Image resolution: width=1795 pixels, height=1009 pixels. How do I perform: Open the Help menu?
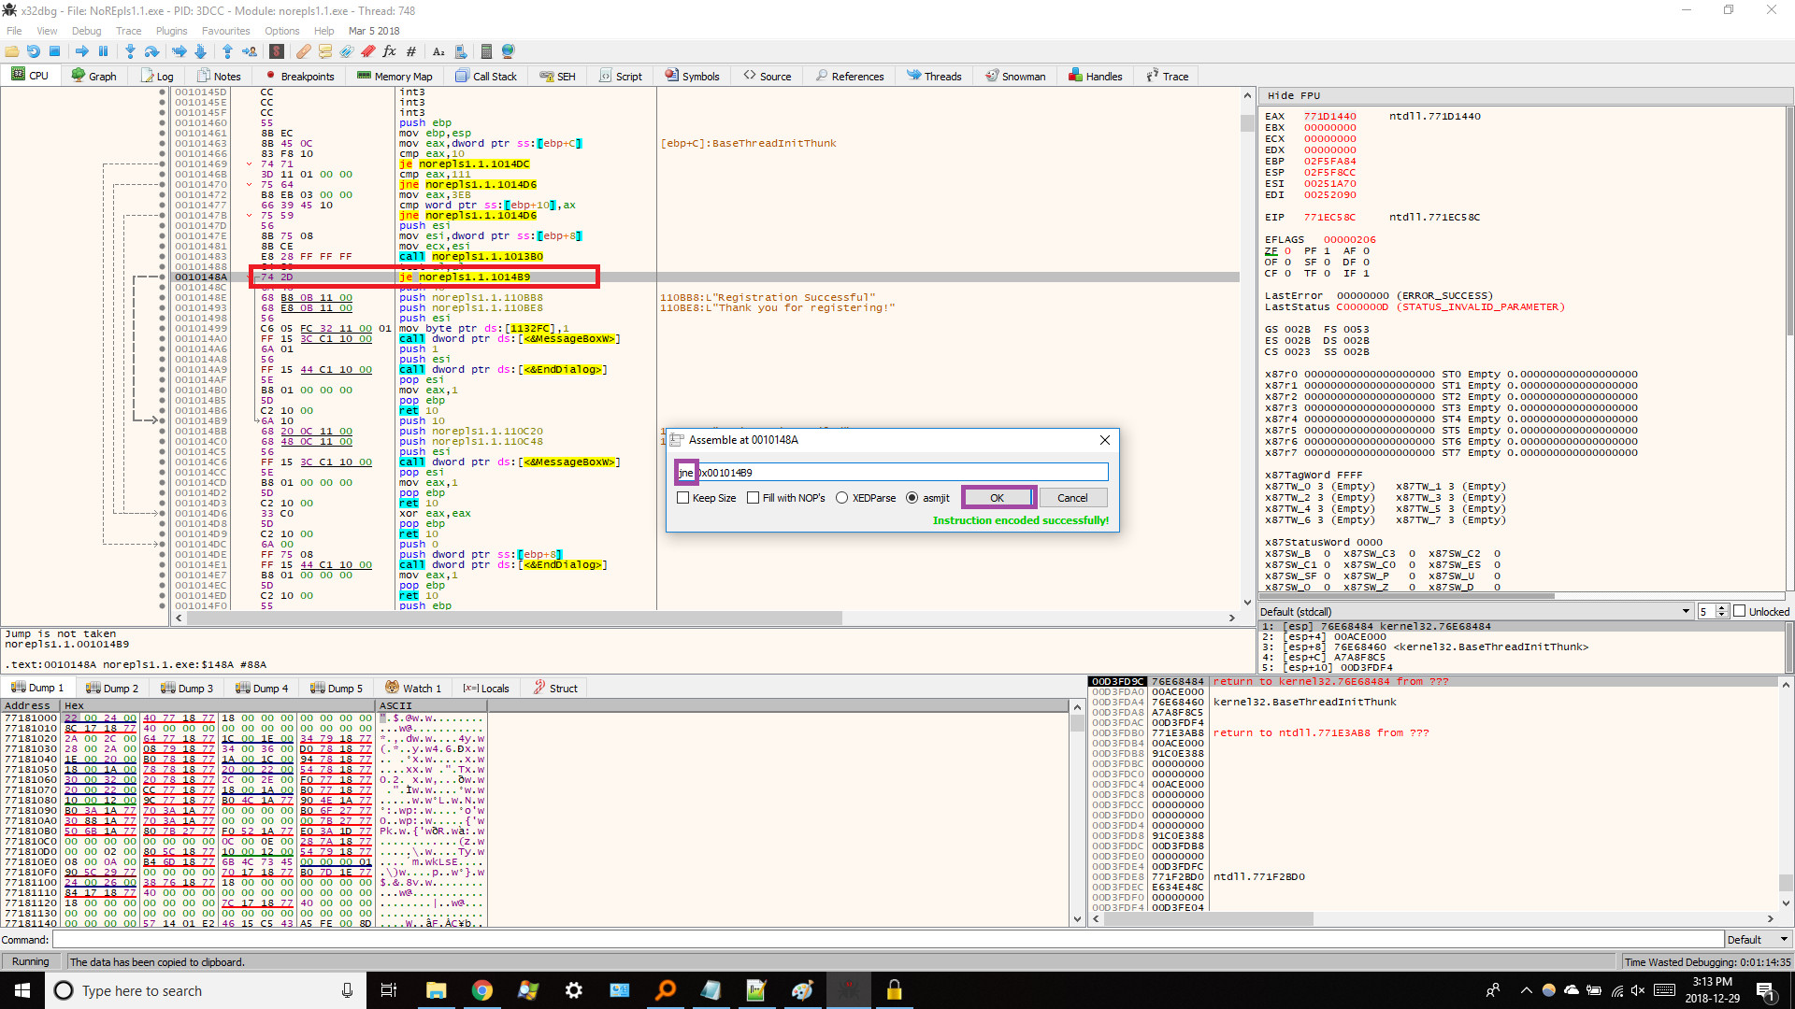click(x=324, y=31)
